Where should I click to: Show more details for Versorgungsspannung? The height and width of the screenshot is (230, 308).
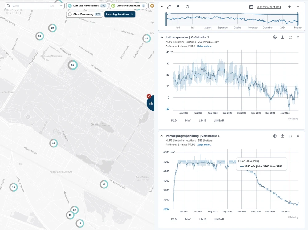[204, 145]
